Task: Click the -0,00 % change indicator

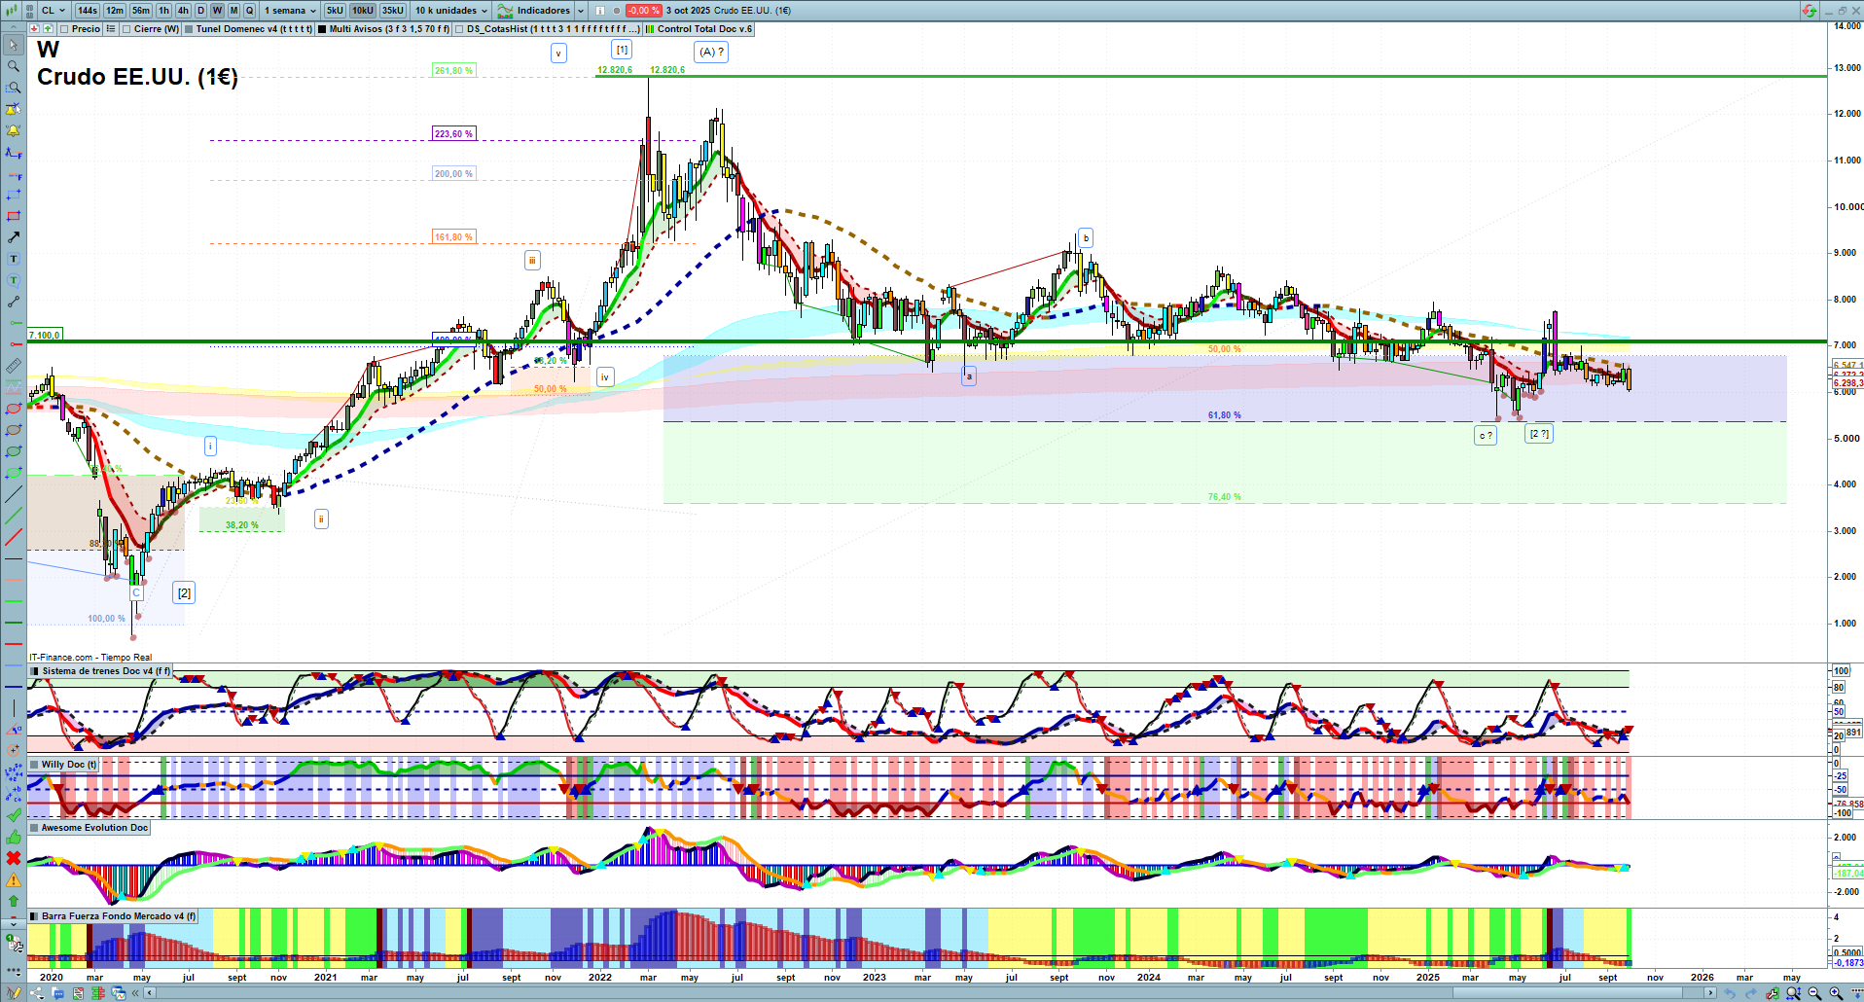Action: (x=644, y=11)
